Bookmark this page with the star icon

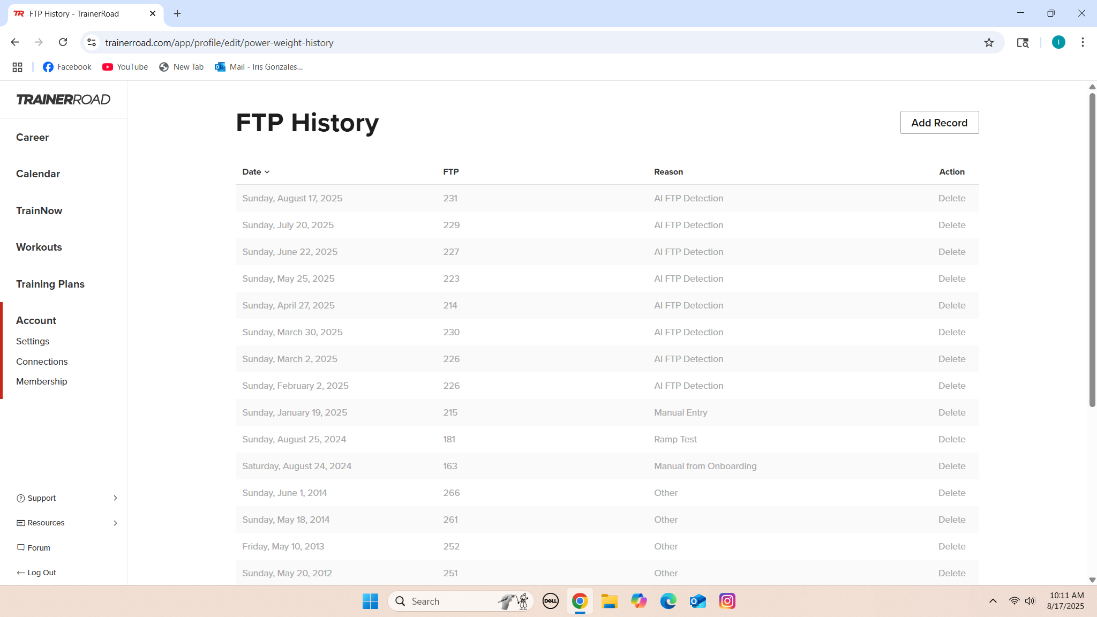tap(989, 43)
